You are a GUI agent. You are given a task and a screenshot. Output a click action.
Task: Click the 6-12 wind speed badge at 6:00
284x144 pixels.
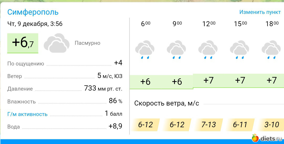(x=145, y=125)
